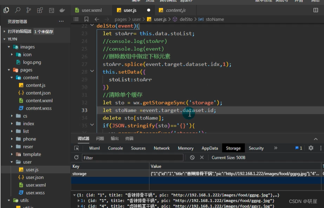Switch to the Network devtools tab

162,148
